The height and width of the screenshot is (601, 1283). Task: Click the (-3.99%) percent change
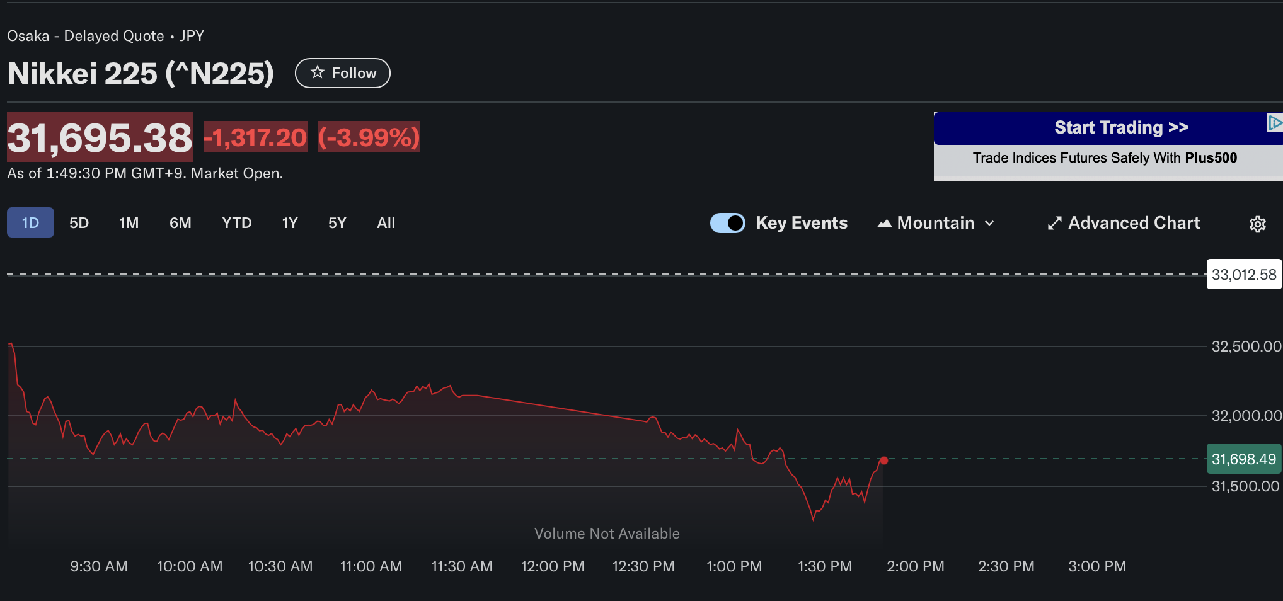[x=369, y=137]
